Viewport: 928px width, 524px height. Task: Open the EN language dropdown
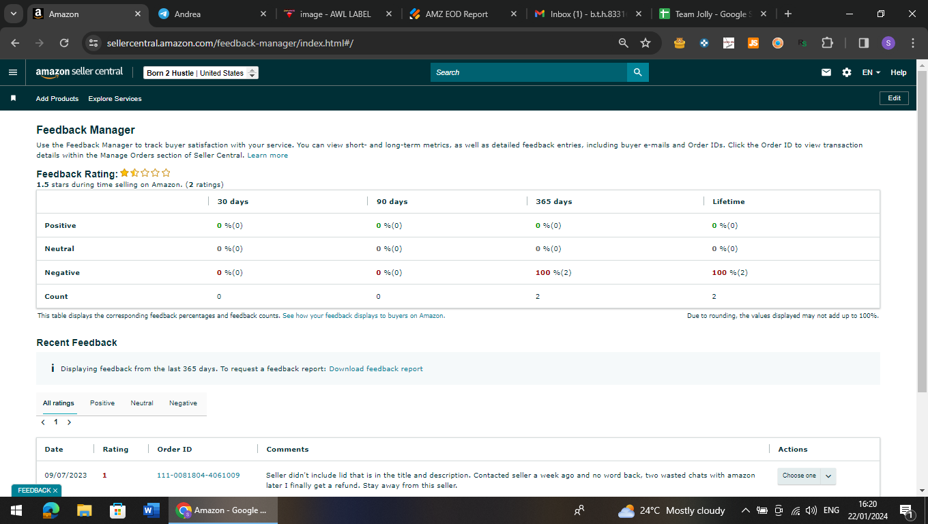[871, 72]
